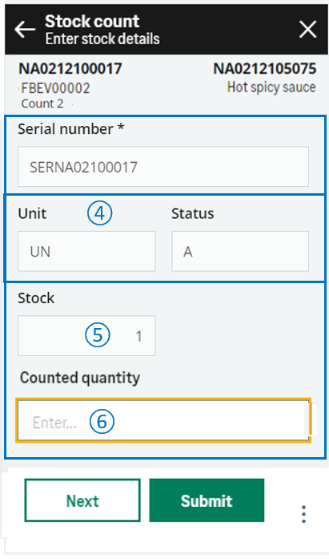Viewport: 329px width, 559px height.
Task: Focus the Counted quantity input field
Action: coord(163,421)
